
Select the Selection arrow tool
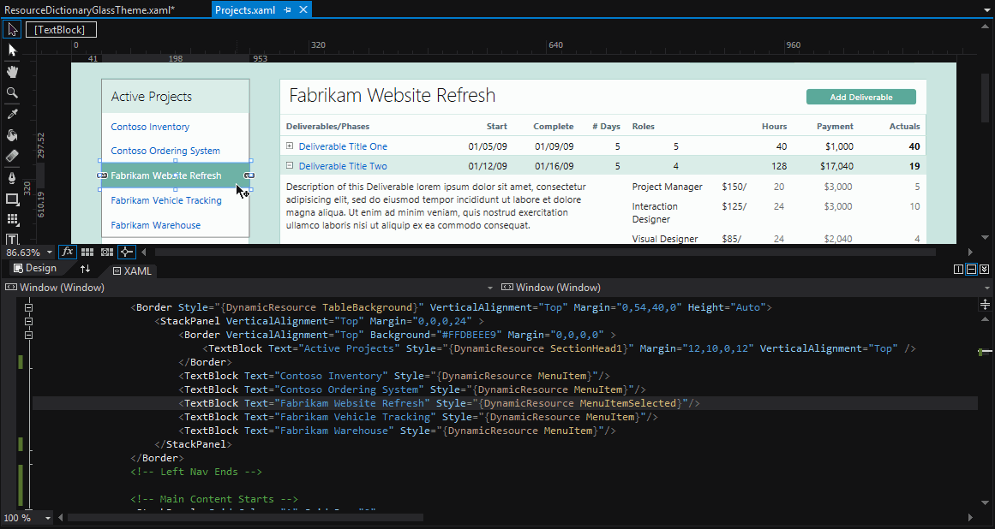pos(12,29)
